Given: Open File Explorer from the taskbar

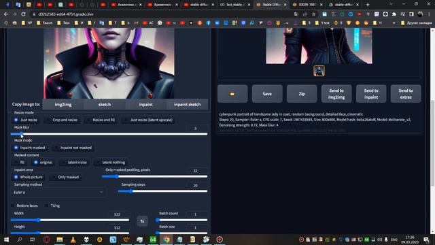Looking at the screenshot, I should coord(60,240).
